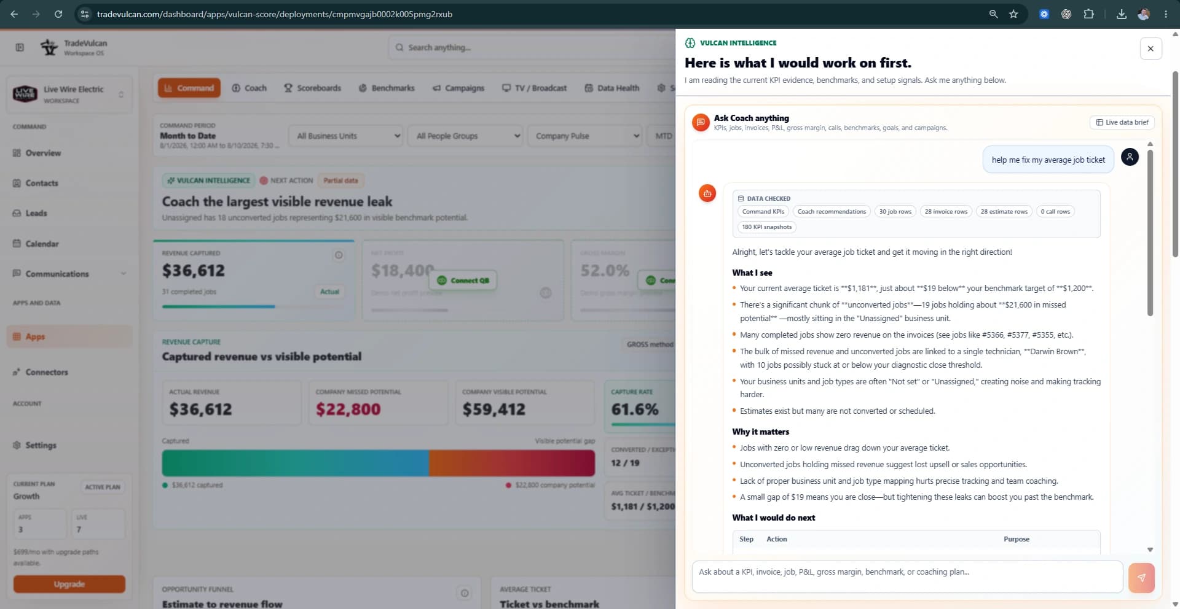This screenshot has height=609, width=1180.
Task: Open the All Business Units dropdown
Action: pyautogui.click(x=347, y=136)
